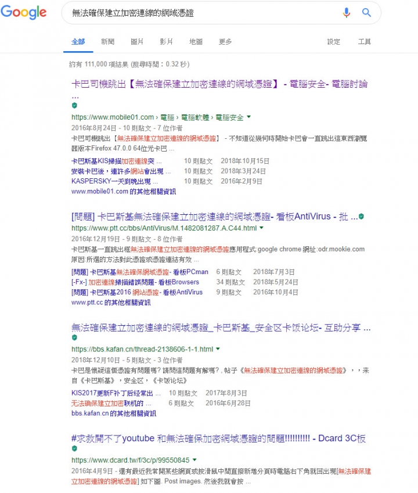Screen dimensions: 418x493
Task: Open the 更多 menu
Action: (225, 42)
